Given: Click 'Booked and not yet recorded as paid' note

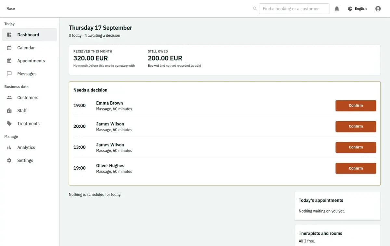Looking at the screenshot, I should [175, 66].
